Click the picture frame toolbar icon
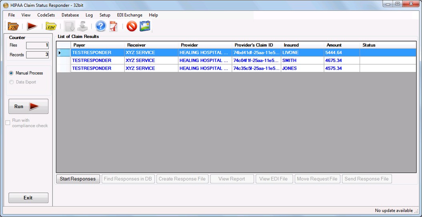The width and height of the screenshot is (422, 217). point(144,27)
